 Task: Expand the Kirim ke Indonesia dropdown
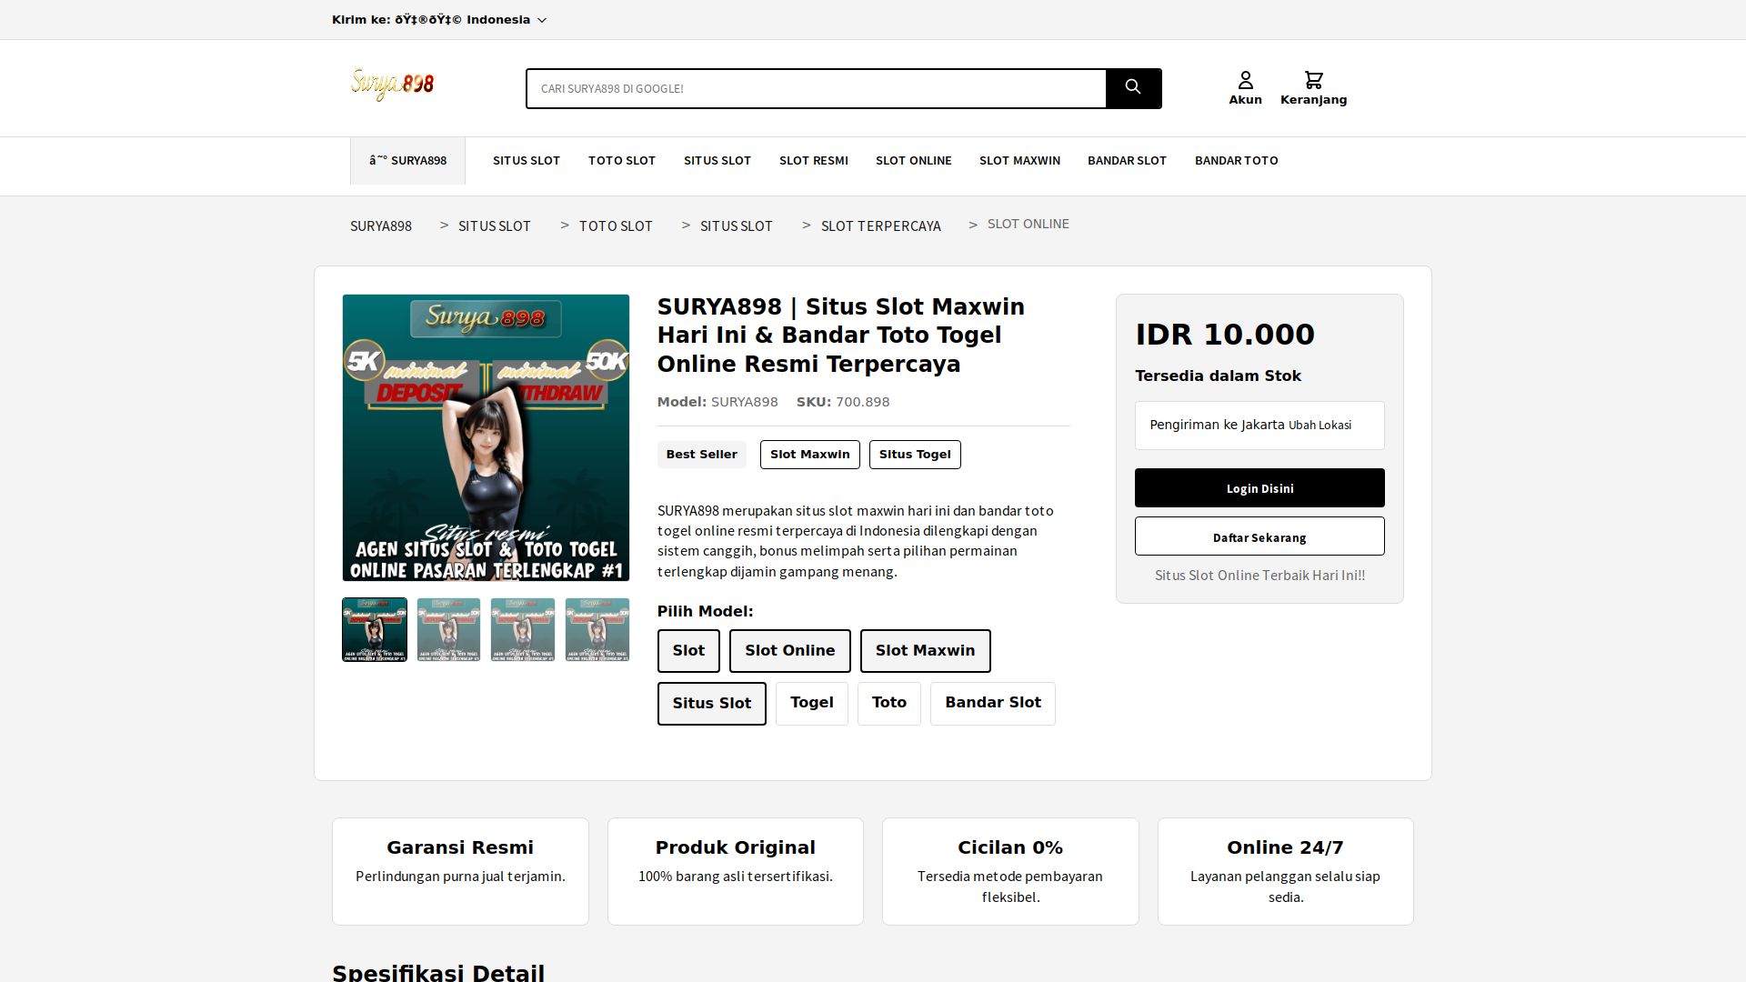tap(439, 20)
